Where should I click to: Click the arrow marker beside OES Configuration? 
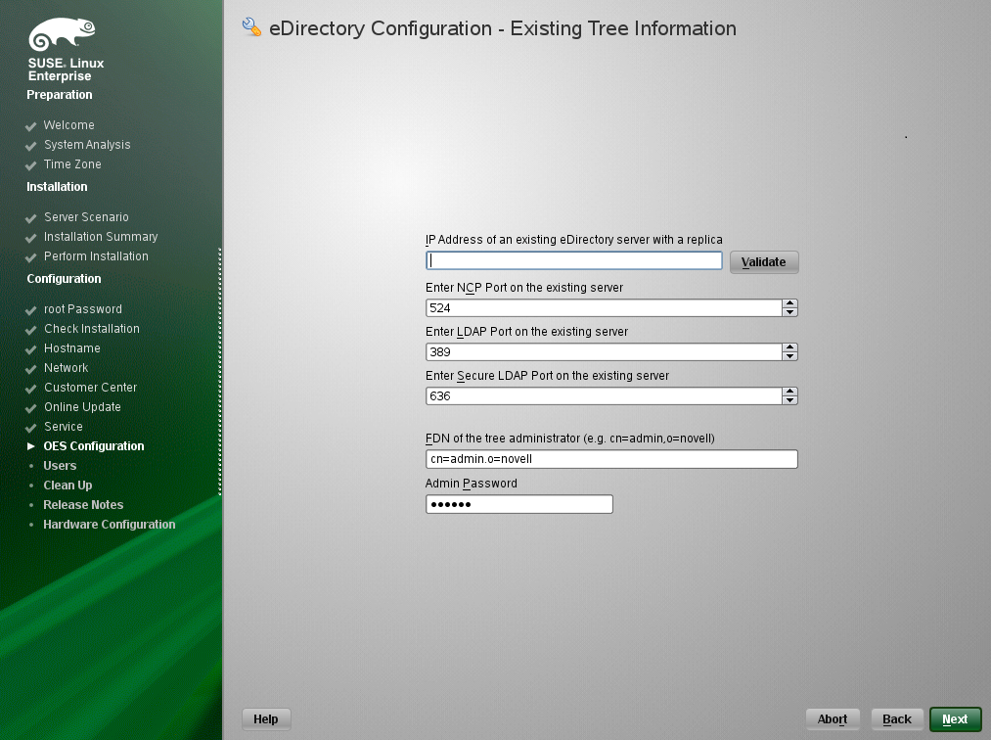[31, 446]
